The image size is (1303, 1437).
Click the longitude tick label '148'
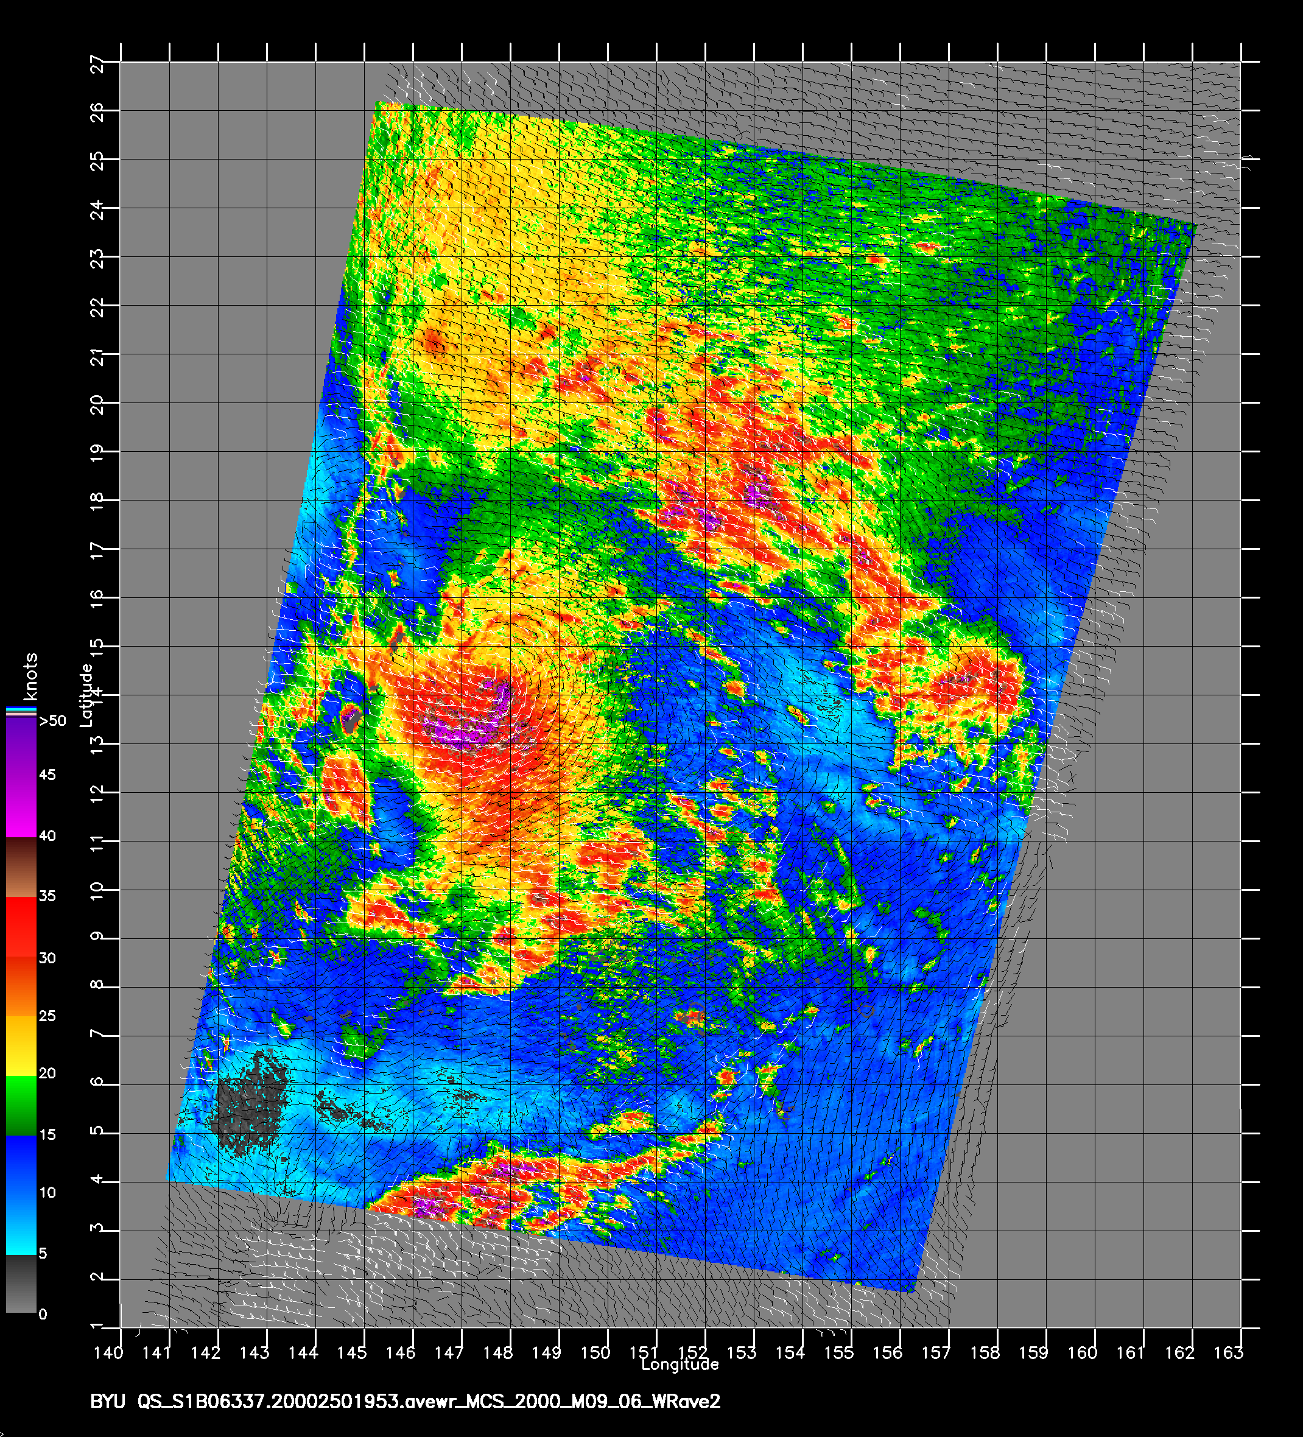(x=498, y=1352)
